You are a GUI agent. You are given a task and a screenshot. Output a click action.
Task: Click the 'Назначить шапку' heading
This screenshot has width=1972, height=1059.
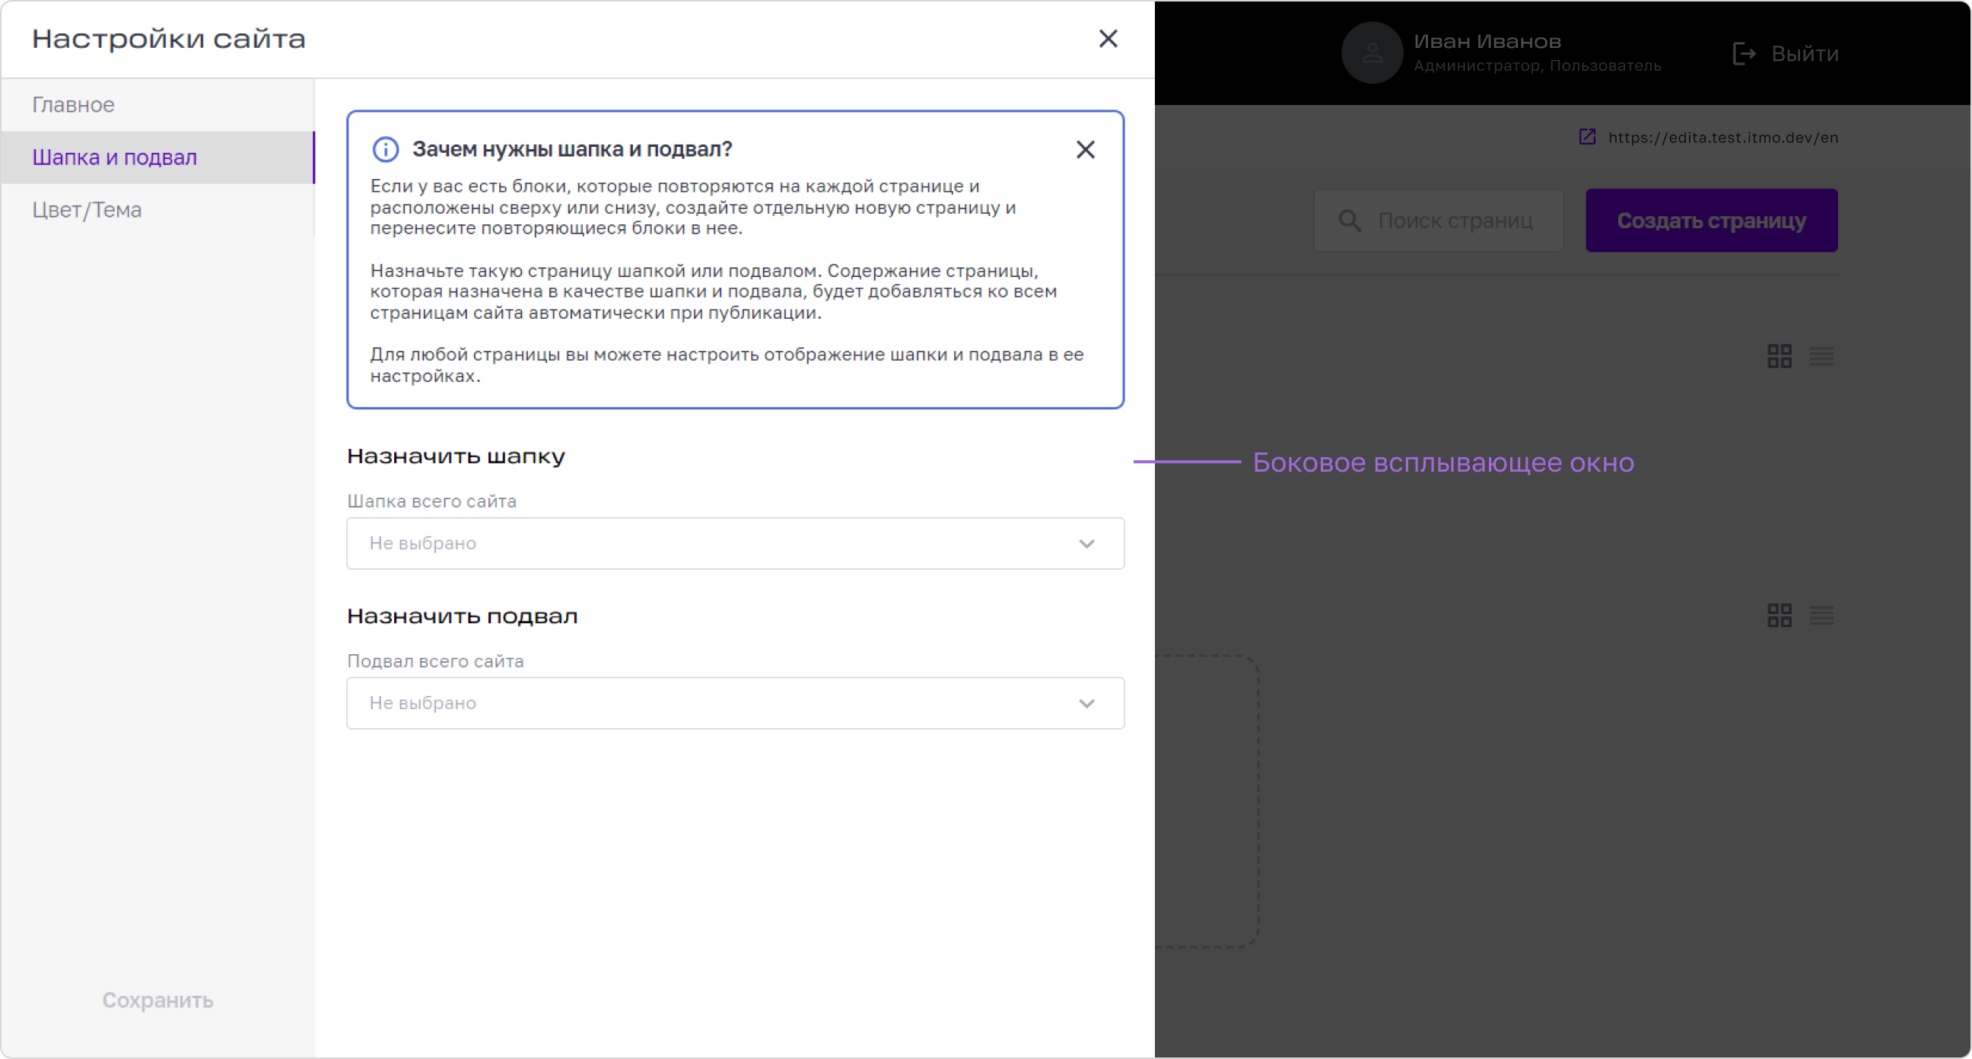coord(456,456)
